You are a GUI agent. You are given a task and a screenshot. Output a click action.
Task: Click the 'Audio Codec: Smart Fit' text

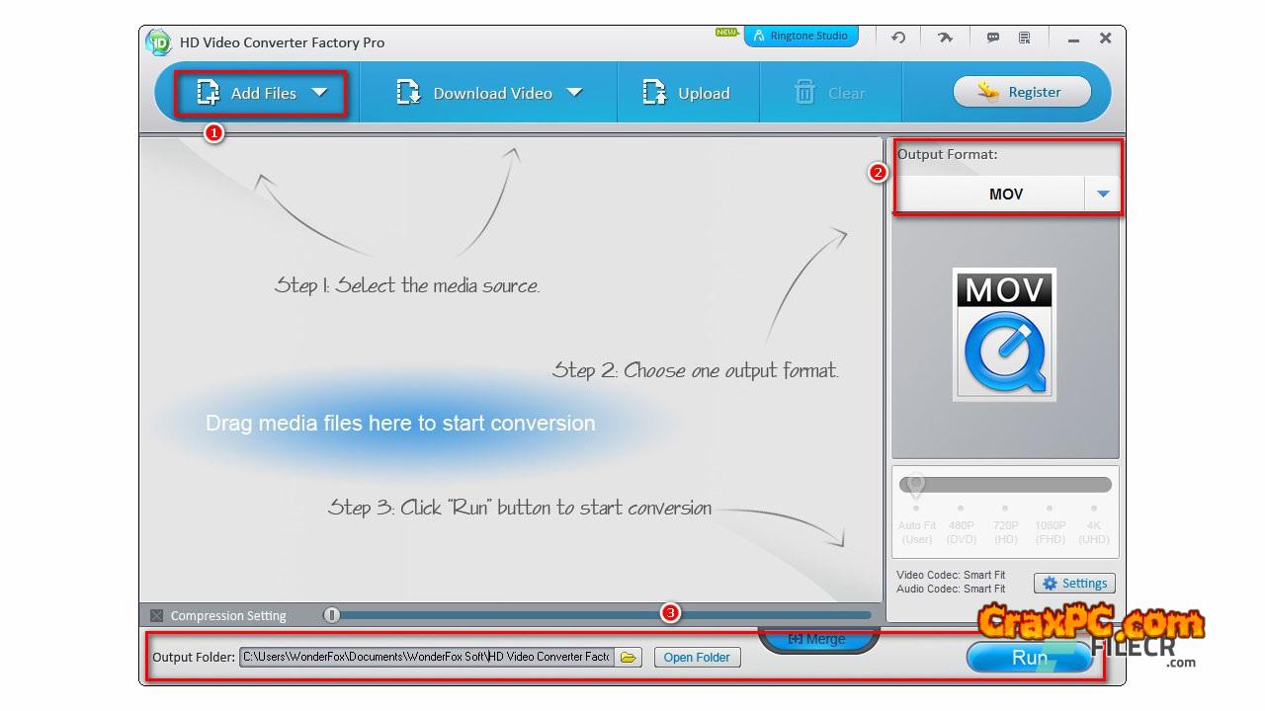(x=951, y=589)
